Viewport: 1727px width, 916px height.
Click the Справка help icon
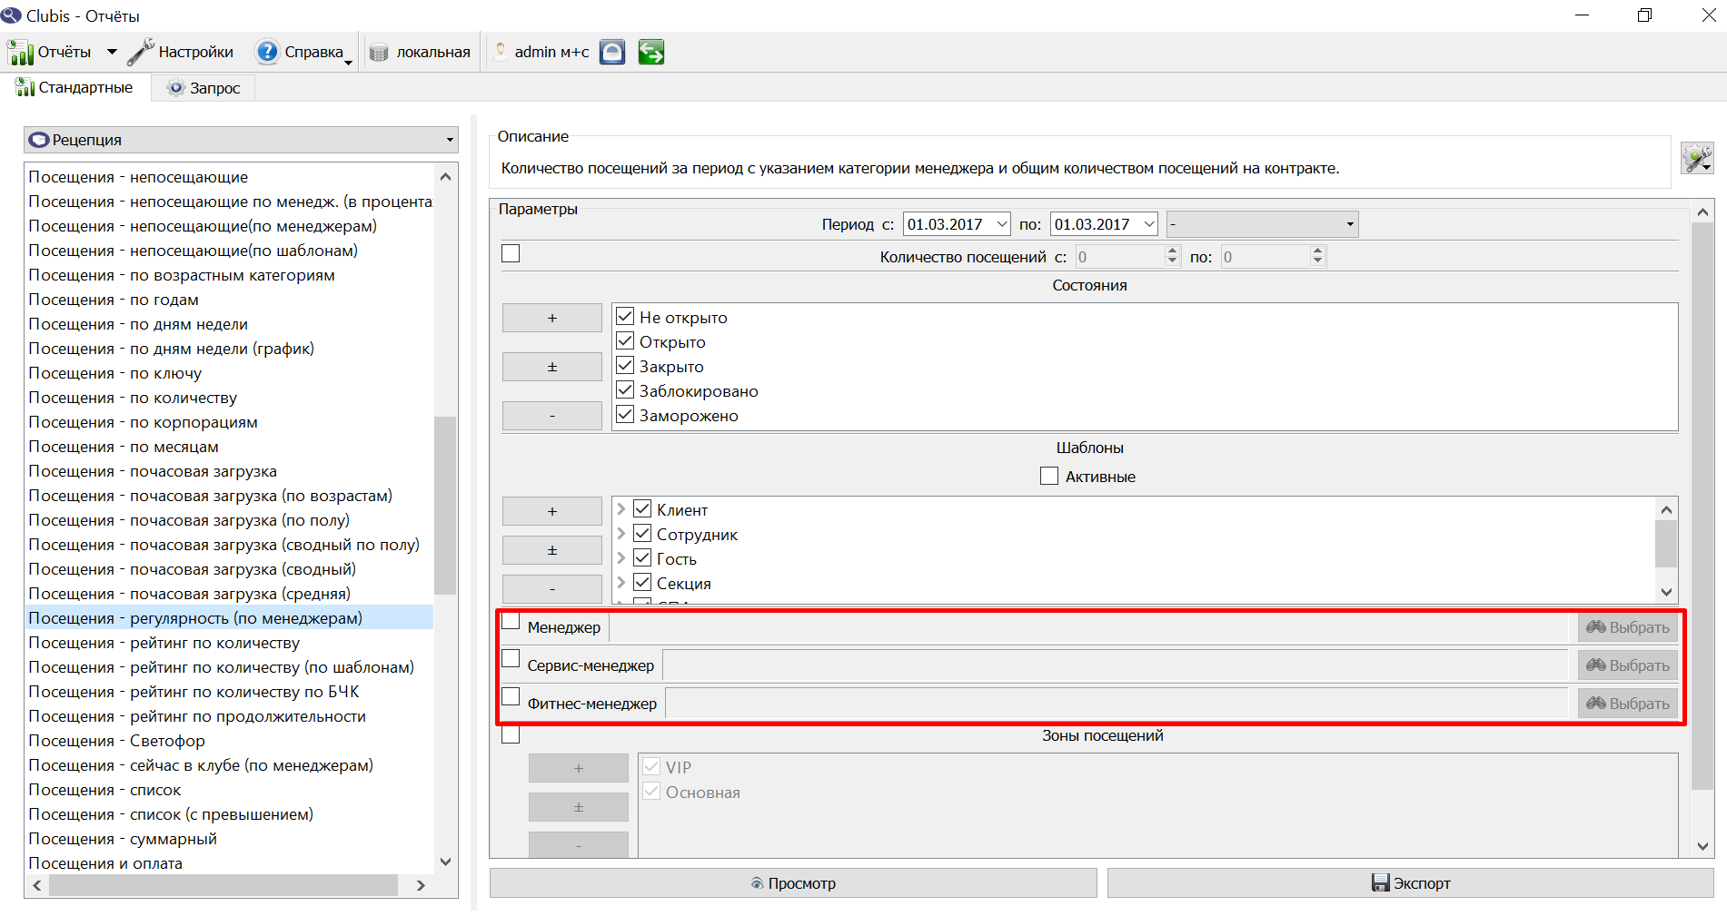267,52
